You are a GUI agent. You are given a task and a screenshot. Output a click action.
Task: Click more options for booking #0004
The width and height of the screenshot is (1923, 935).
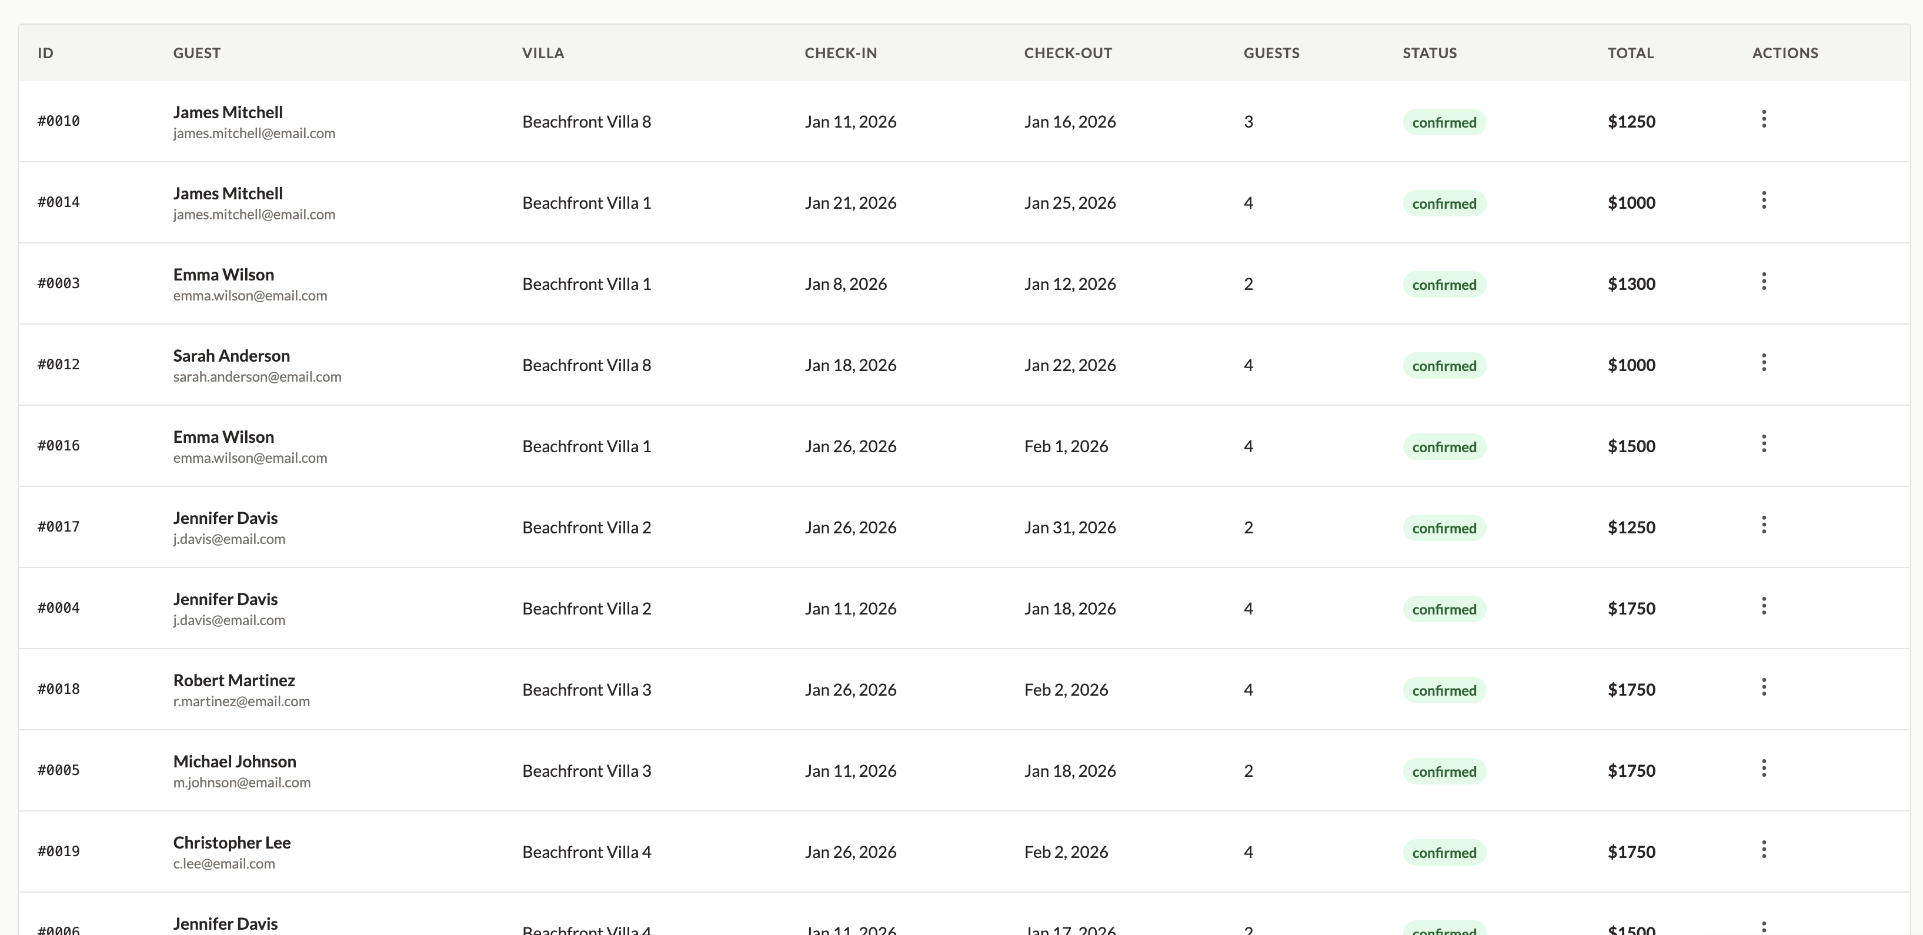click(x=1763, y=606)
